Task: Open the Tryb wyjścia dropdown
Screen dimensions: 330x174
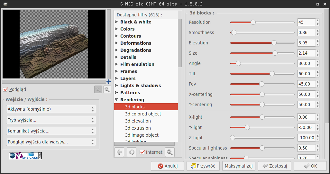Action: tap(51, 120)
